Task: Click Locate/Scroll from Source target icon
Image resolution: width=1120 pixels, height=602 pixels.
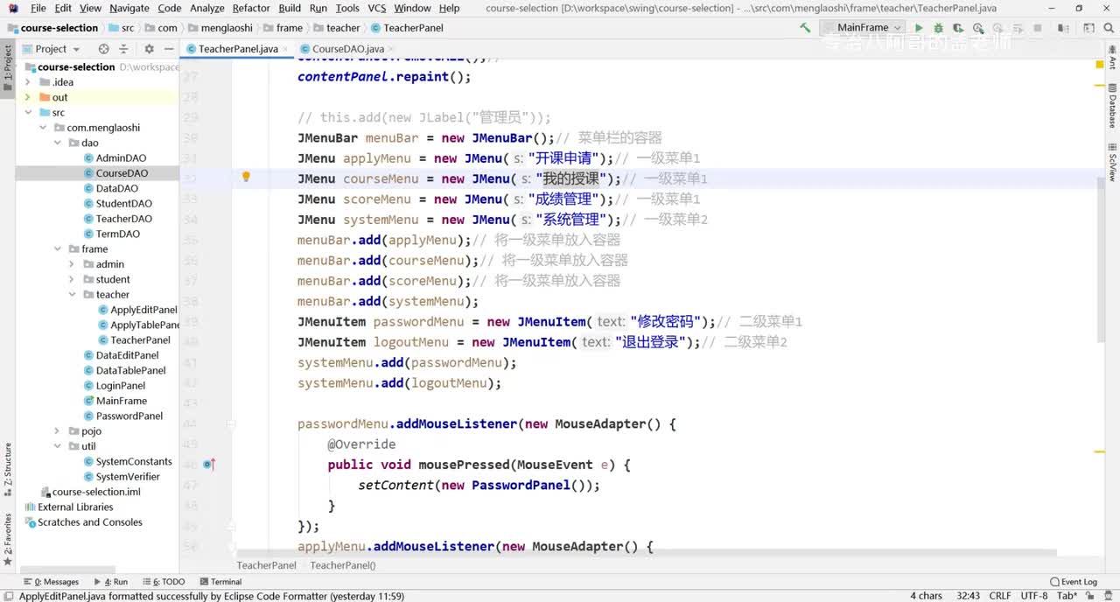Action: 104,49
